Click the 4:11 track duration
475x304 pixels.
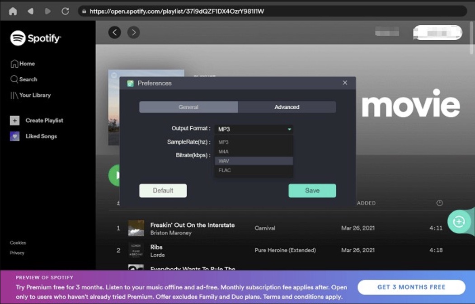click(436, 228)
